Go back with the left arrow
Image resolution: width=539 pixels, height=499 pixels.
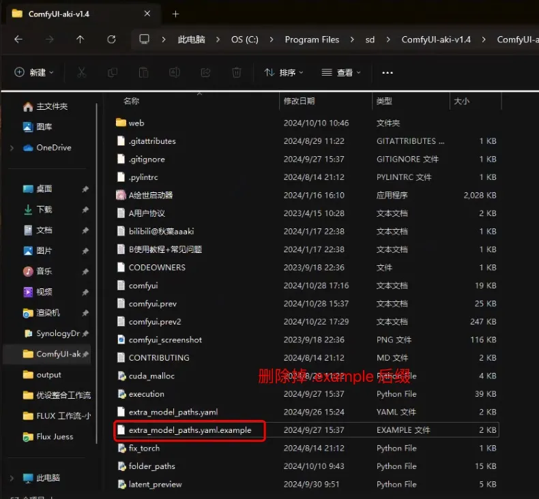pyautogui.click(x=18, y=40)
